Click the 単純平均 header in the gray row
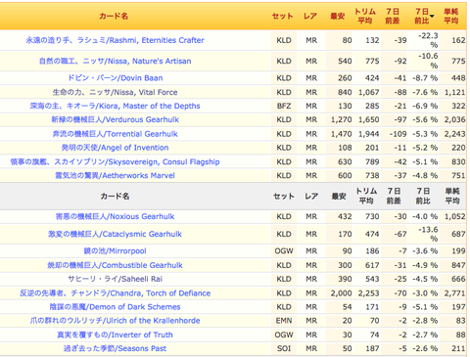This screenshot has width=470, height=357. [x=452, y=196]
